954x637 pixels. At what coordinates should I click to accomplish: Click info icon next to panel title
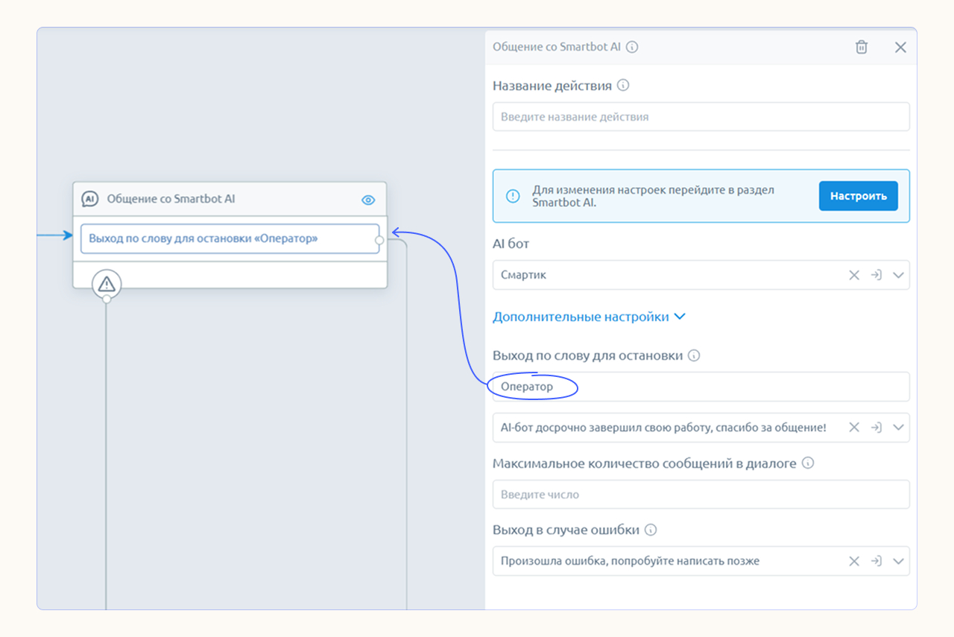632,47
